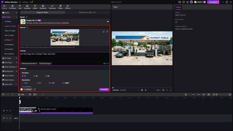The width and height of the screenshot is (233, 131).
Task: Open the Prompt Tags dropdown
Action: point(45,63)
